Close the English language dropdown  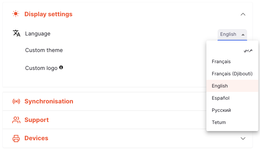tap(232, 34)
